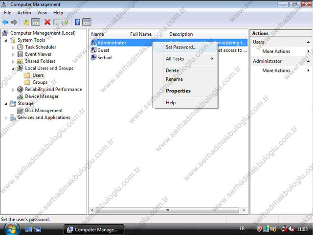Click the Users folder icon in the tree

point(27,75)
